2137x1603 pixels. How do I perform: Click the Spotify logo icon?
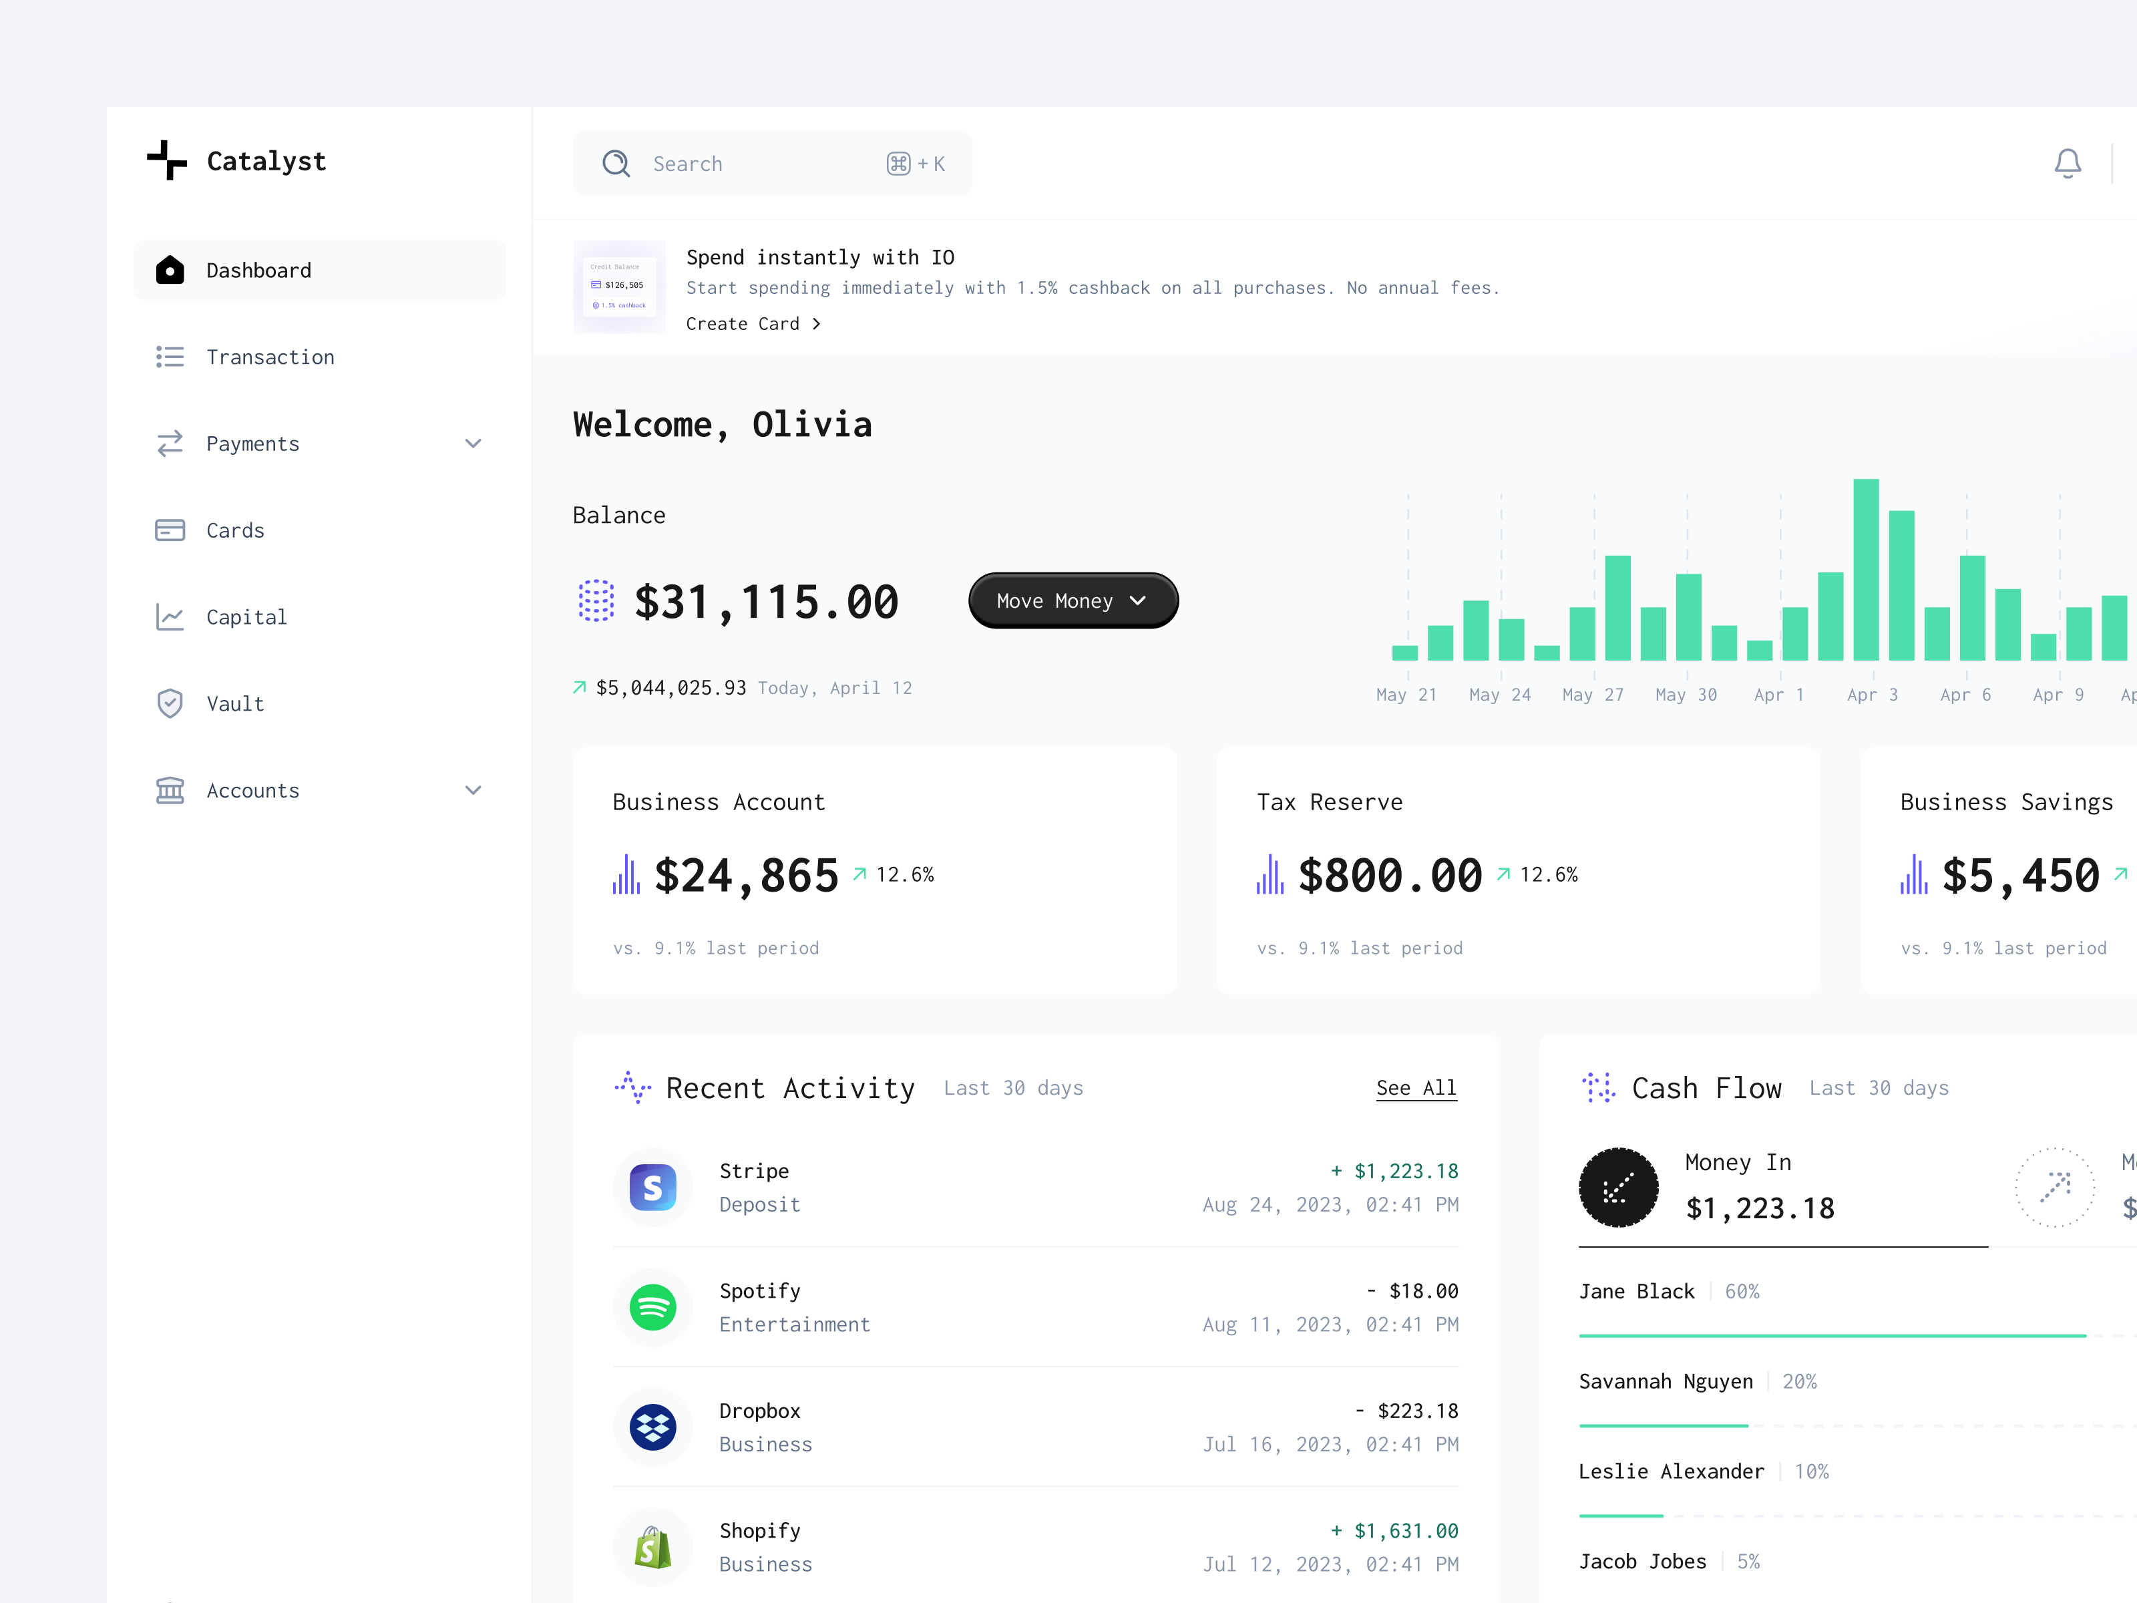(x=653, y=1307)
